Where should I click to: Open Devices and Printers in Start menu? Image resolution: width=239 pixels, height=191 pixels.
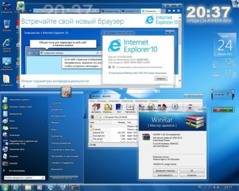pos(63,150)
